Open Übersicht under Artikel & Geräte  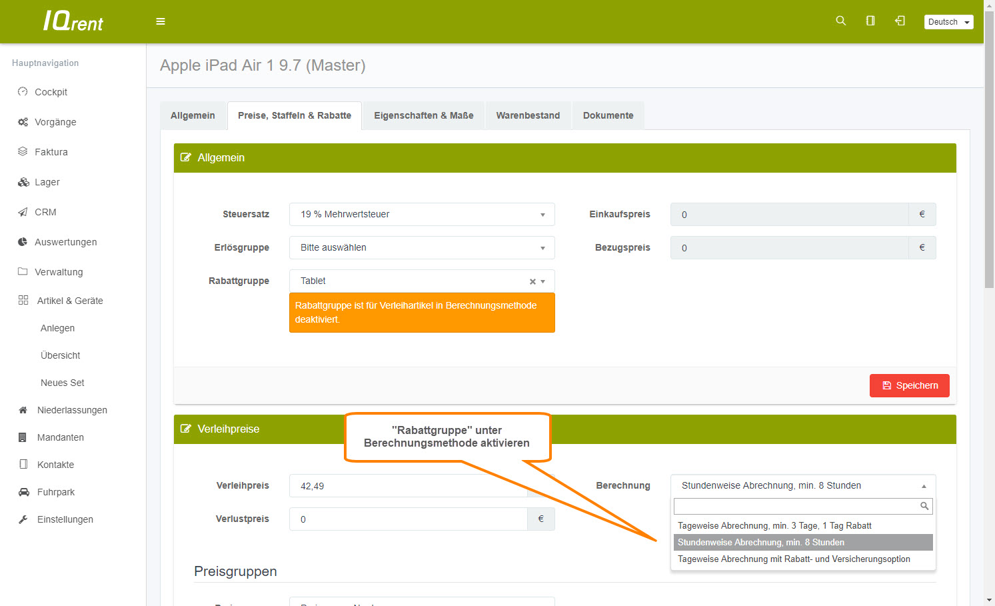point(60,355)
